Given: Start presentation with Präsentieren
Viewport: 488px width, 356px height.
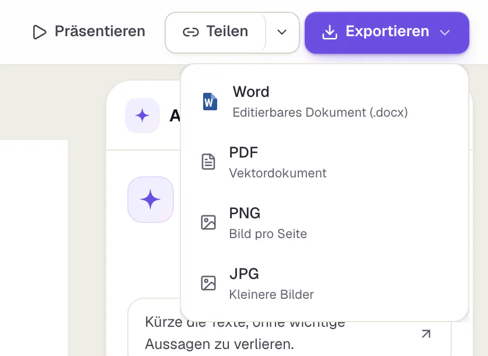Looking at the screenshot, I should [89, 32].
